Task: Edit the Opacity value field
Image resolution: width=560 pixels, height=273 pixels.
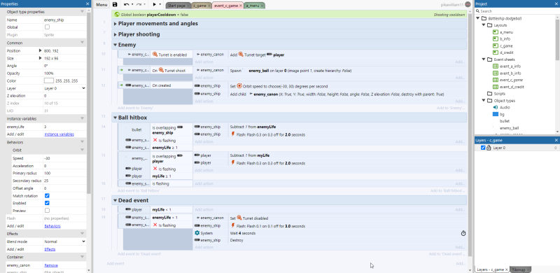Action: pos(64,73)
